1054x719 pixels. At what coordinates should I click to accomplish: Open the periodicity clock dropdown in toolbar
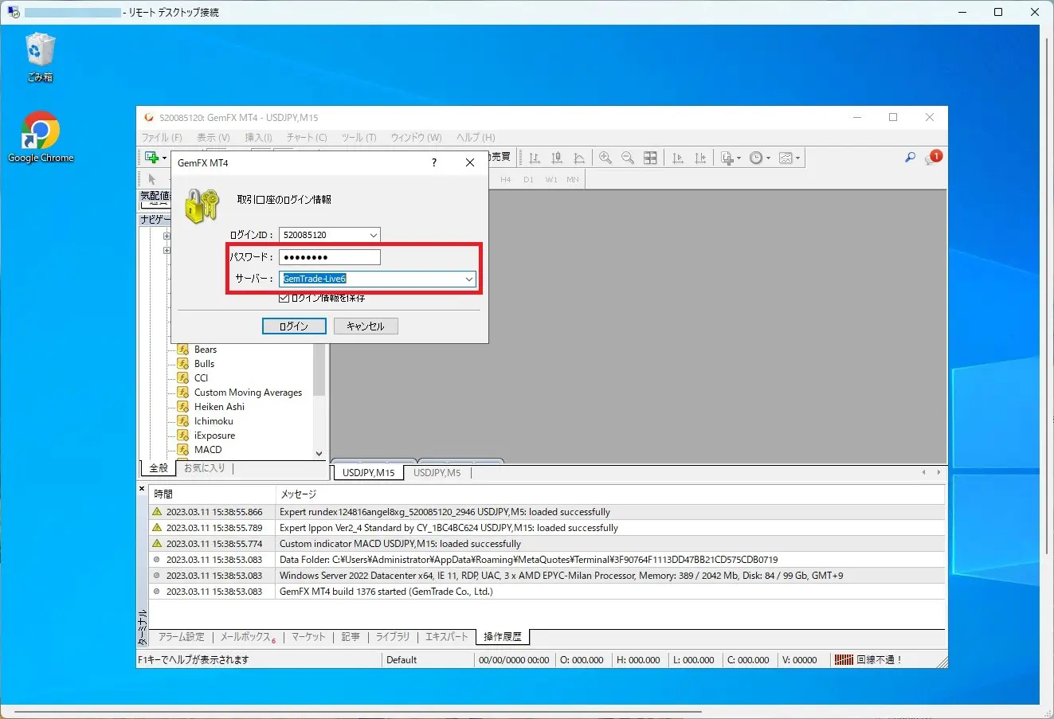[759, 158]
